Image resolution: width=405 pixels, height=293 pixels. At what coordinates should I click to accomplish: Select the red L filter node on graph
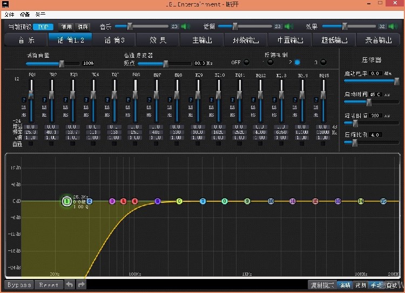click(x=124, y=201)
